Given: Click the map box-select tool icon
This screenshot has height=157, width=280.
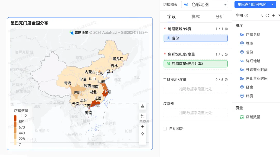Looking at the screenshot, I should [143, 116].
